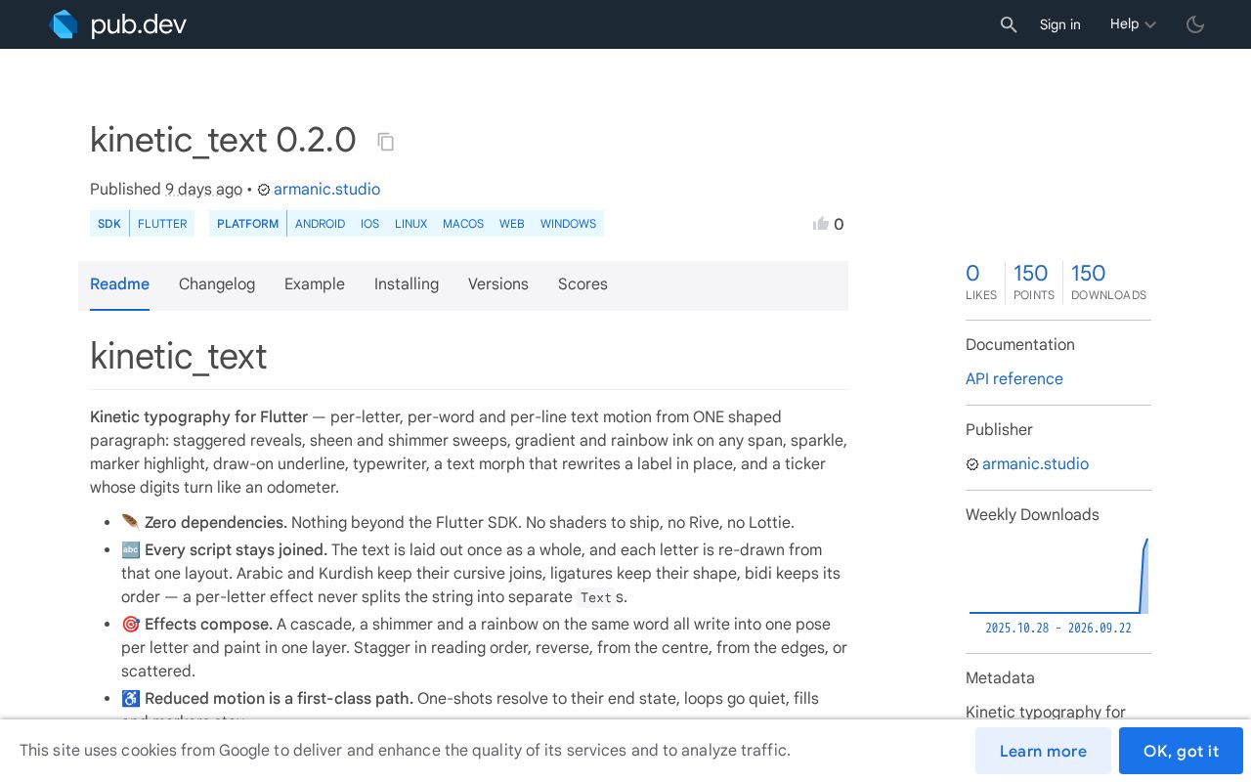
Task: Click the SDK tag label
Action: coord(109,224)
